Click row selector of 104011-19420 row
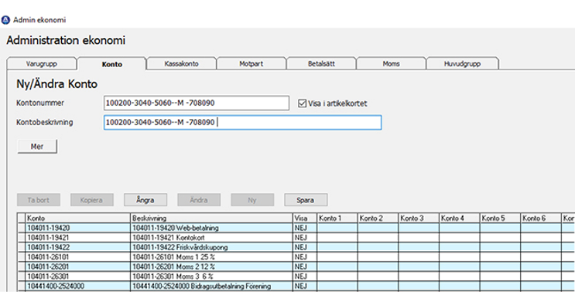This screenshot has width=575, height=305. pyautogui.click(x=21, y=228)
